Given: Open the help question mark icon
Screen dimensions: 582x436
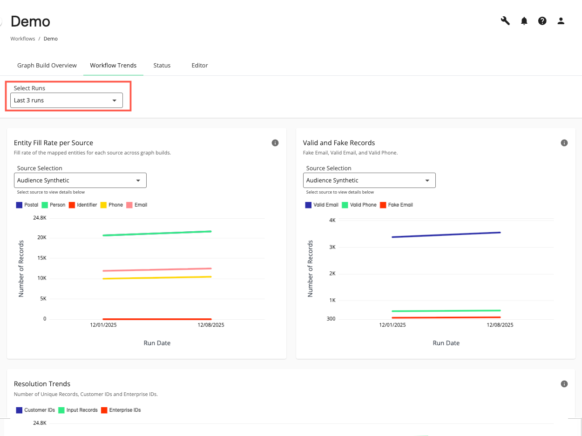Looking at the screenshot, I should click(x=542, y=21).
